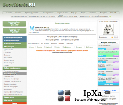Viewport: 123px width, 105px height.
Task: Collapse Работа с рефералами section
Action: tap(14, 68)
